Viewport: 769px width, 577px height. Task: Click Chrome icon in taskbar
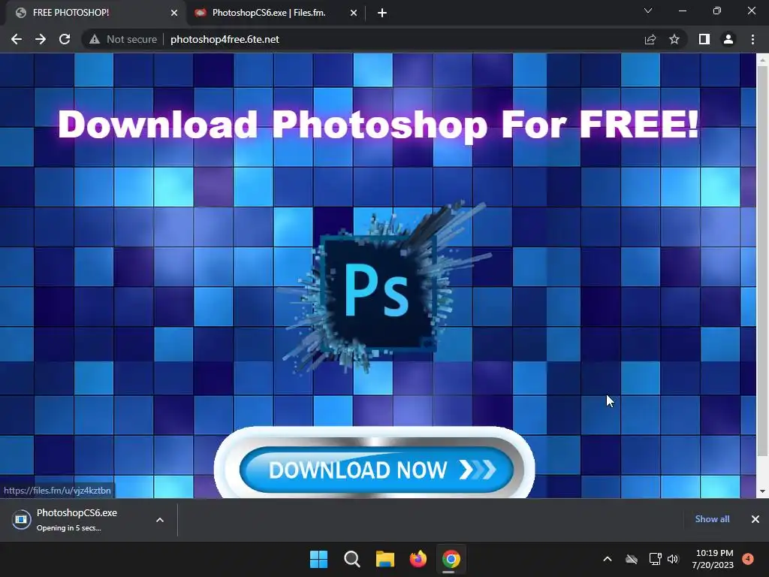point(451,559)
